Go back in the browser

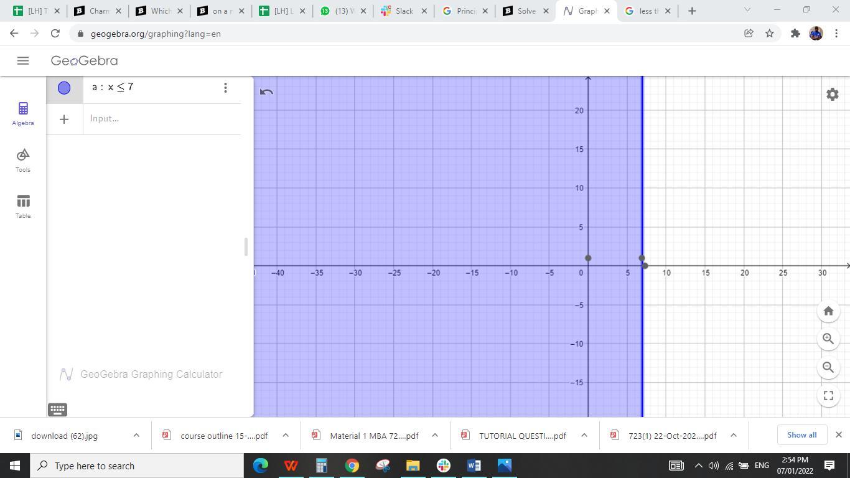click(x=14, y=34)
